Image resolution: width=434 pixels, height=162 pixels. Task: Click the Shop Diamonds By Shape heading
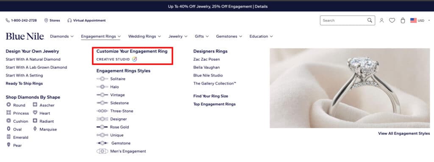tap(33, 97)
